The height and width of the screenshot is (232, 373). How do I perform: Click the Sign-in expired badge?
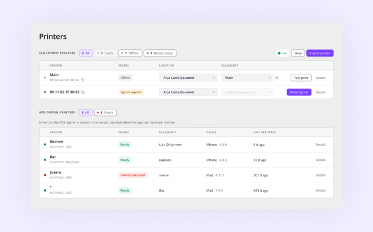click(131, 92)
